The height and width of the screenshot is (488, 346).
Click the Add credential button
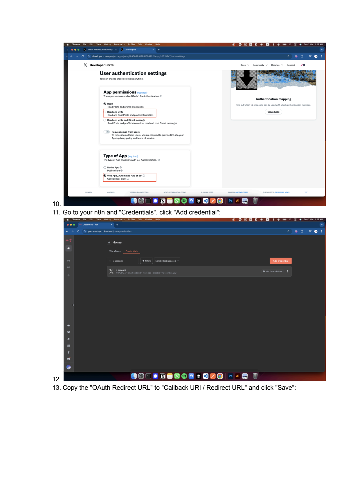[x=280, y=261]
